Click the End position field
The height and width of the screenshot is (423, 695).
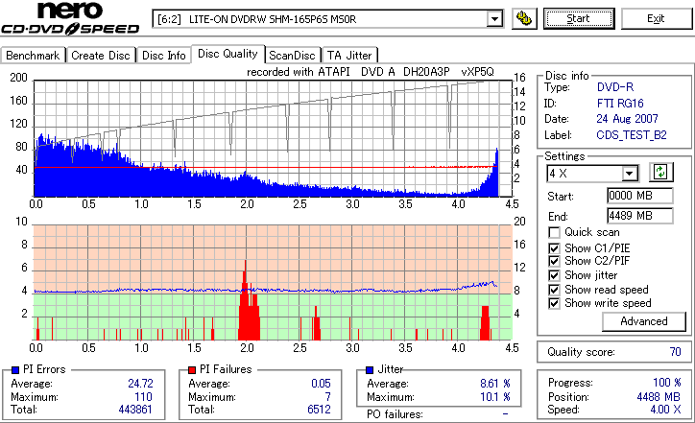click(x=640, y=216)
